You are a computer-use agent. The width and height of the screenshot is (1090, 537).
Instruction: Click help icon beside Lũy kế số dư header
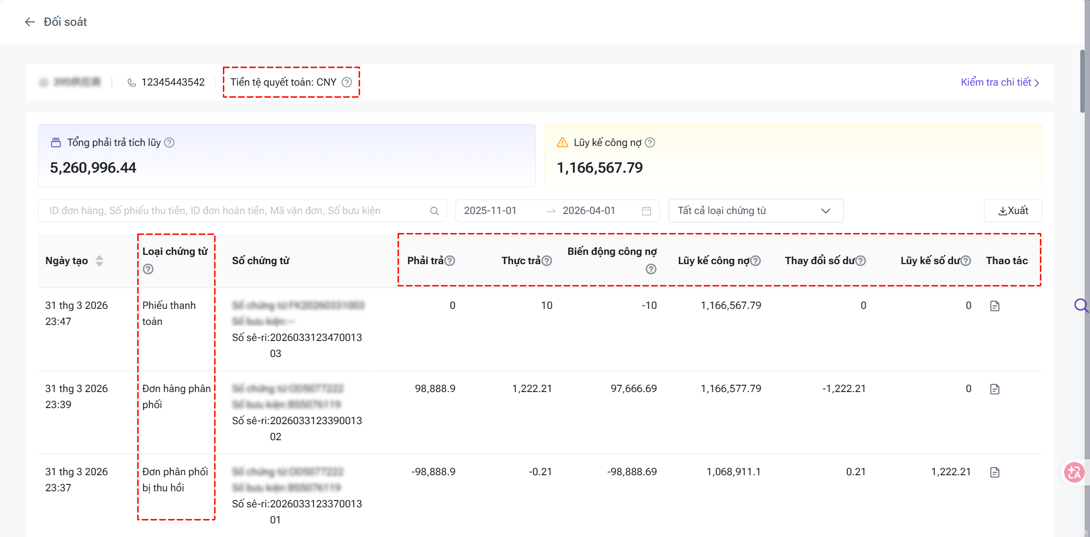[x=966, y=261]
